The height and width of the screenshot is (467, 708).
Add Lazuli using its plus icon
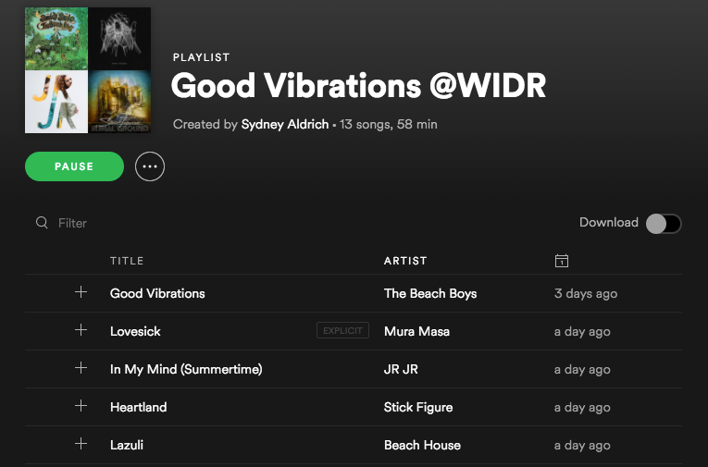(x=81, y=444)
